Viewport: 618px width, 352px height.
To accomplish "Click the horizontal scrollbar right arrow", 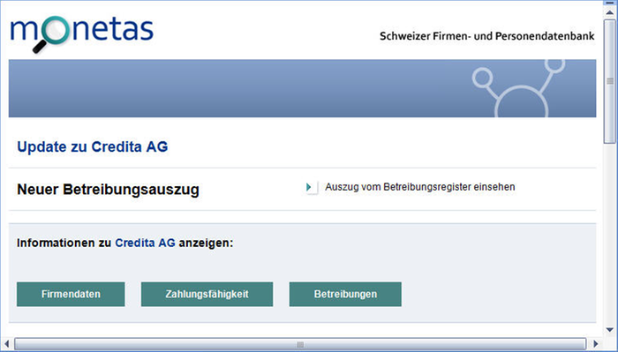I will [596, 344].
